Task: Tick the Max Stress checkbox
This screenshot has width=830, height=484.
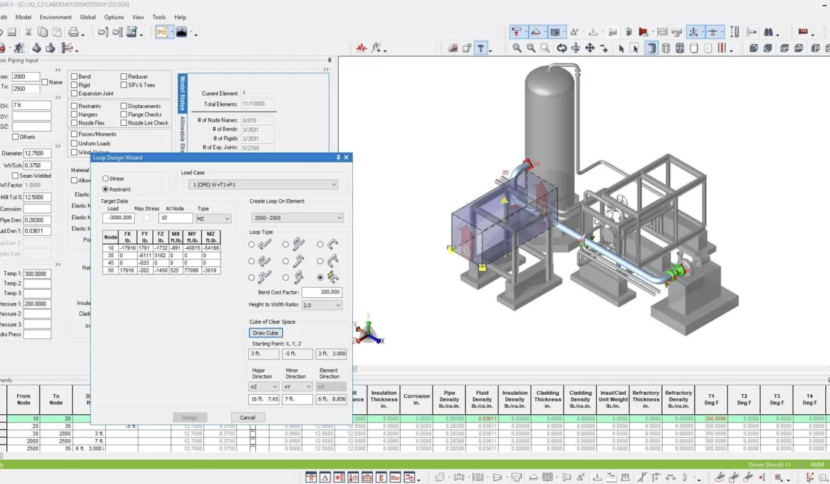Action: [x=147, y=218]
